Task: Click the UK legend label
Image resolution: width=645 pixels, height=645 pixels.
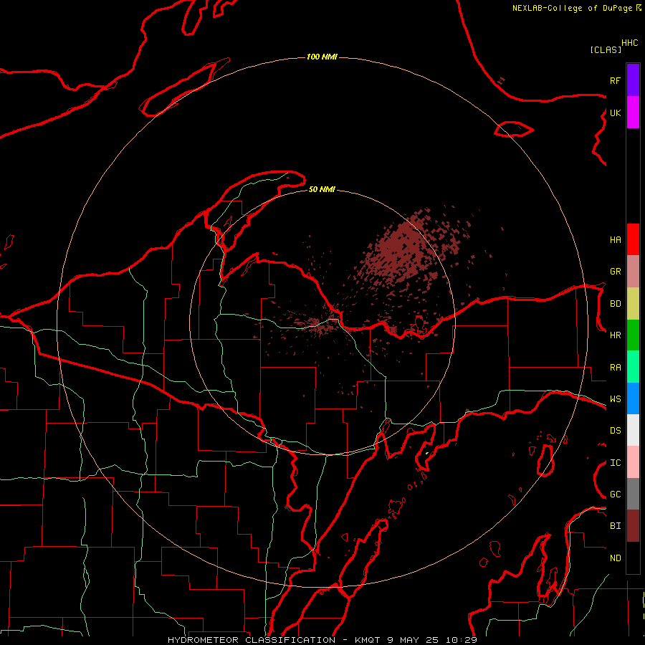Action: 616,113
